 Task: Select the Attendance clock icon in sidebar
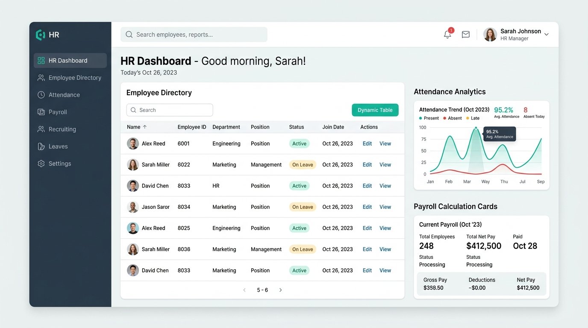tap(41, 95)
